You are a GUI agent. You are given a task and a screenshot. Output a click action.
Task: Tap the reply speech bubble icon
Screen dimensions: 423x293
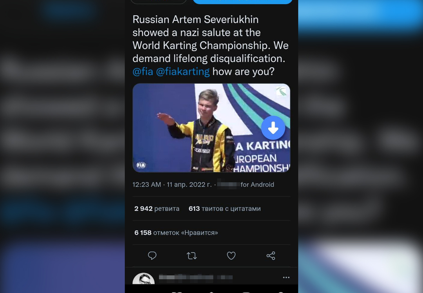(152, 255)
